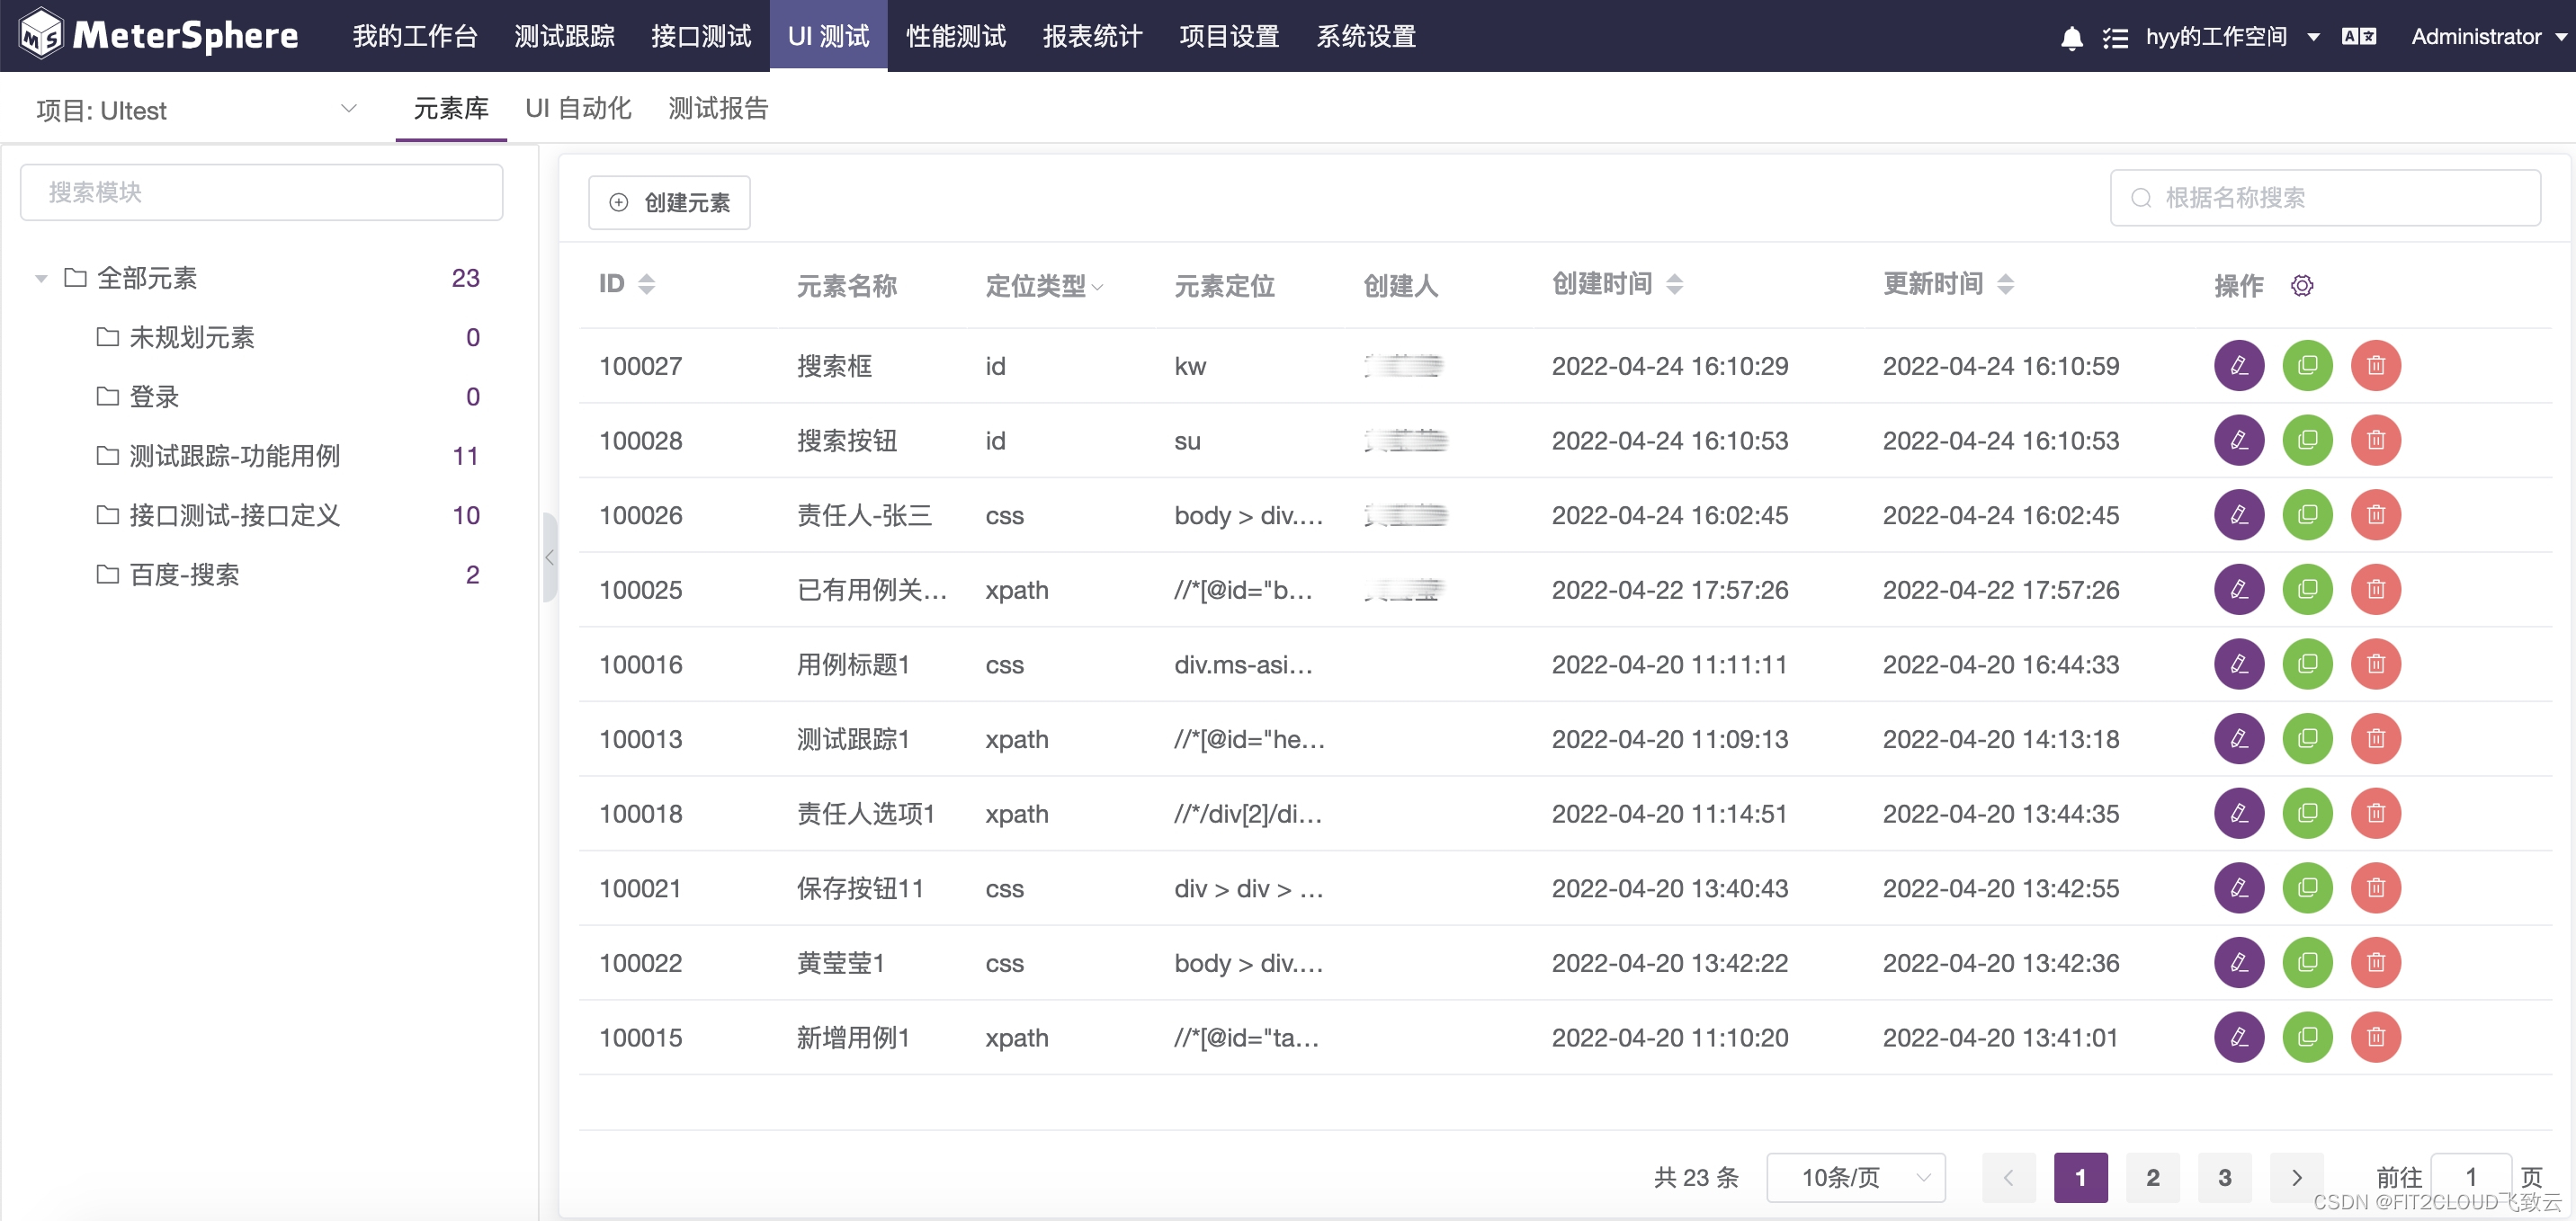2576x1221 pixels.
Task: Click language switch icon
Action: point(2358,37)
